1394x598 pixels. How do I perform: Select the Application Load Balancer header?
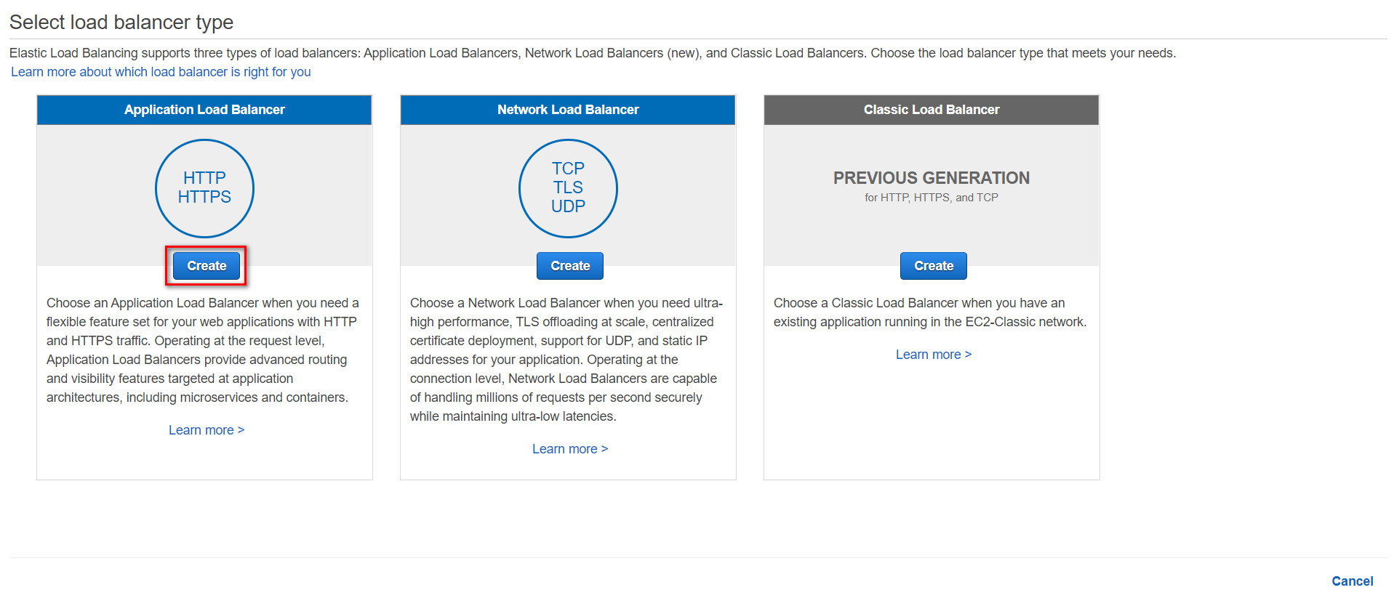pos(204,110)
